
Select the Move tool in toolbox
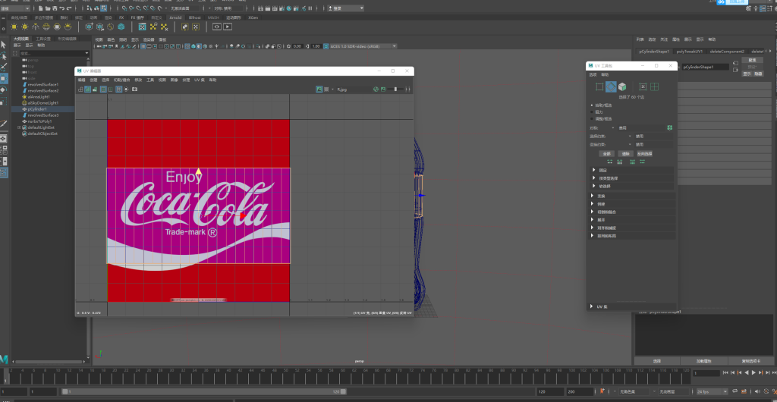point(4,78)
